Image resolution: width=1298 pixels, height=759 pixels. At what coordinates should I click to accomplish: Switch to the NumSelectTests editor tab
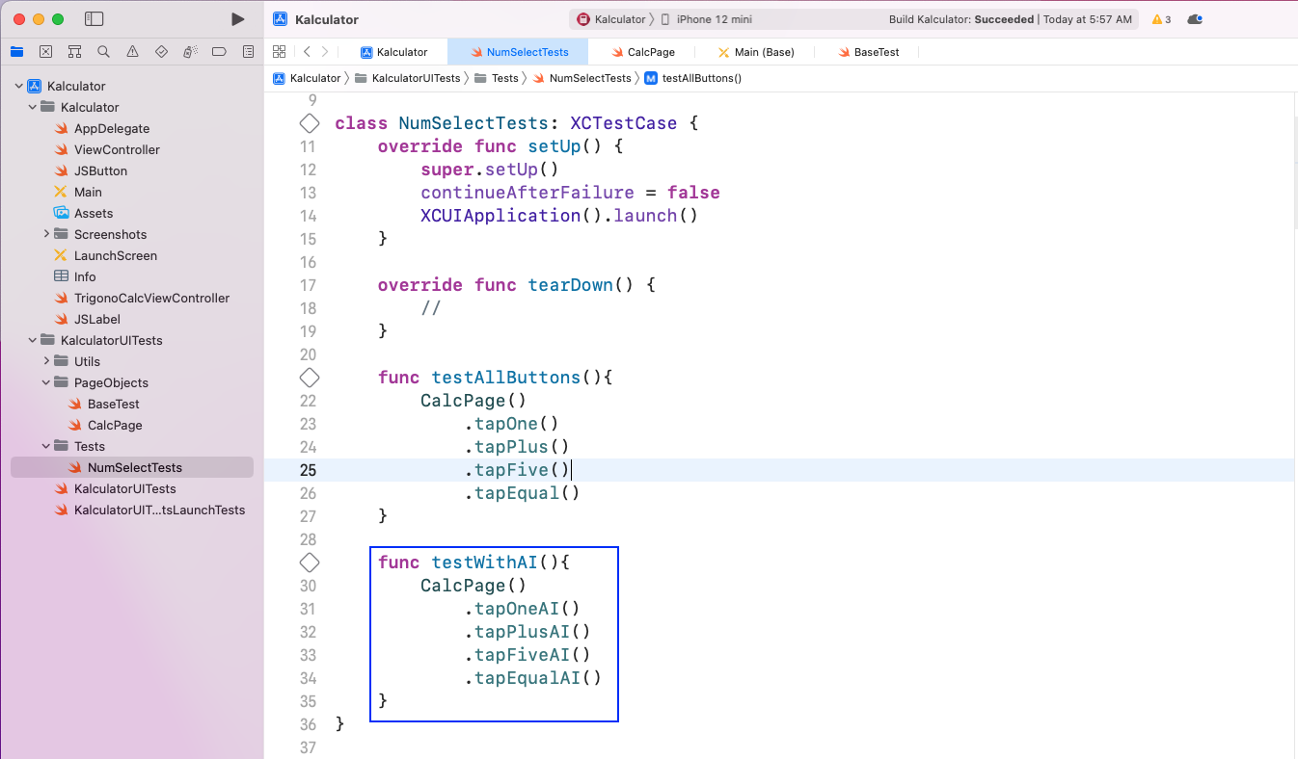coord(520,52)
